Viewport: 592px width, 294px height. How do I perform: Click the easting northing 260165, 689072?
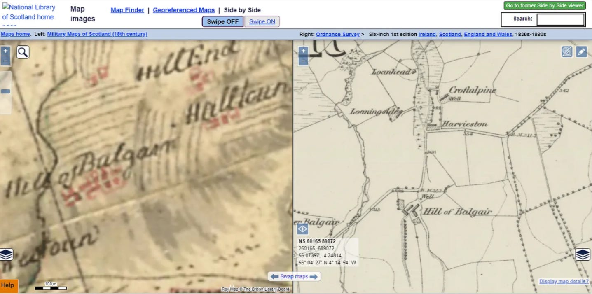[x=316, y=248]
